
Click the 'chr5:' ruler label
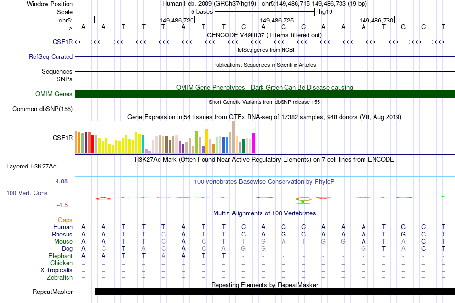[66, 20]
